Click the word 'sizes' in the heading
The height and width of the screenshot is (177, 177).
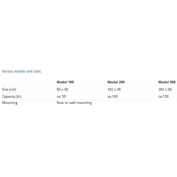pyautogui.click(x=37, y=71)
